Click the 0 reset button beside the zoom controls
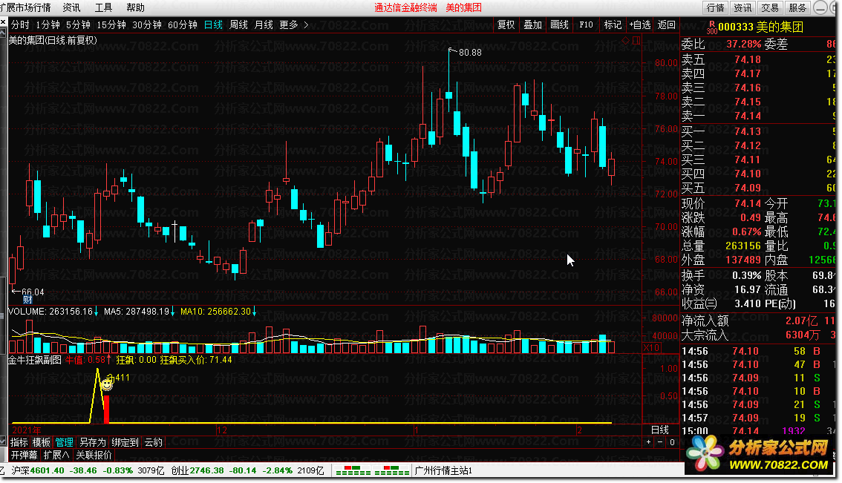 [x=672, y=442]
